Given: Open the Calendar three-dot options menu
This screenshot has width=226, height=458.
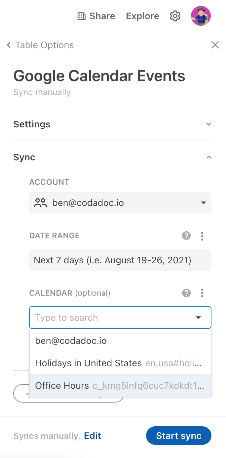Looking at the screenshot, I should pos(202,293).
